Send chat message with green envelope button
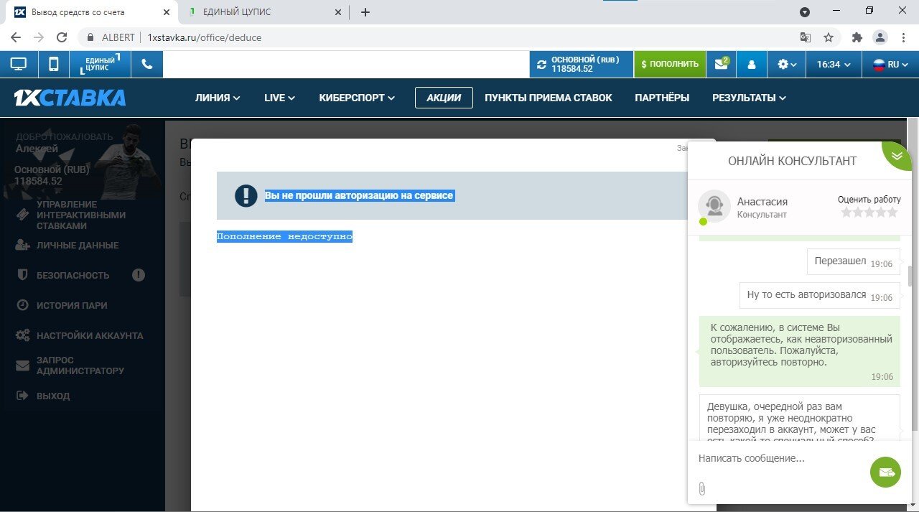 885,472
